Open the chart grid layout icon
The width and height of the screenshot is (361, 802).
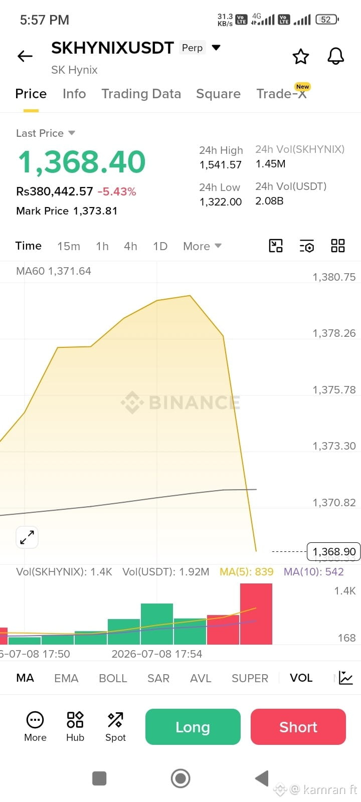(x=338, y=246)
